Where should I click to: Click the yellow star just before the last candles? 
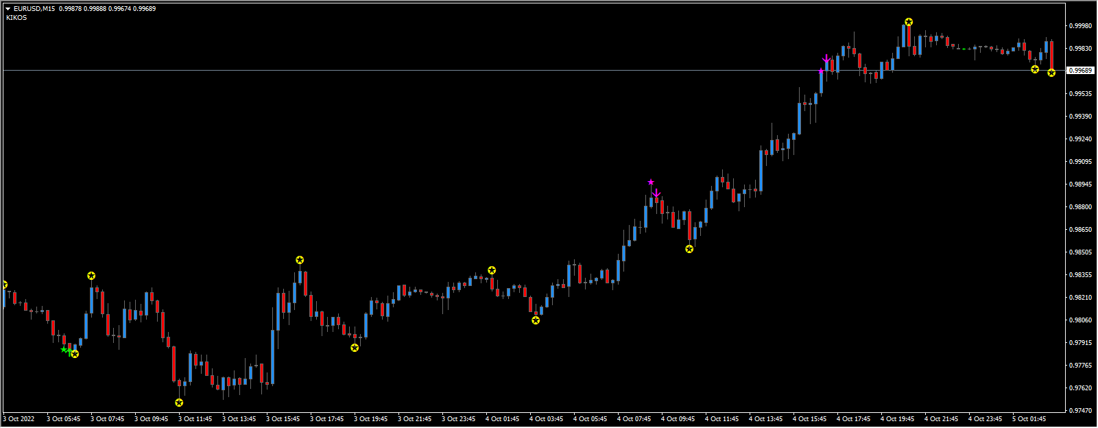coord(1035,69)
